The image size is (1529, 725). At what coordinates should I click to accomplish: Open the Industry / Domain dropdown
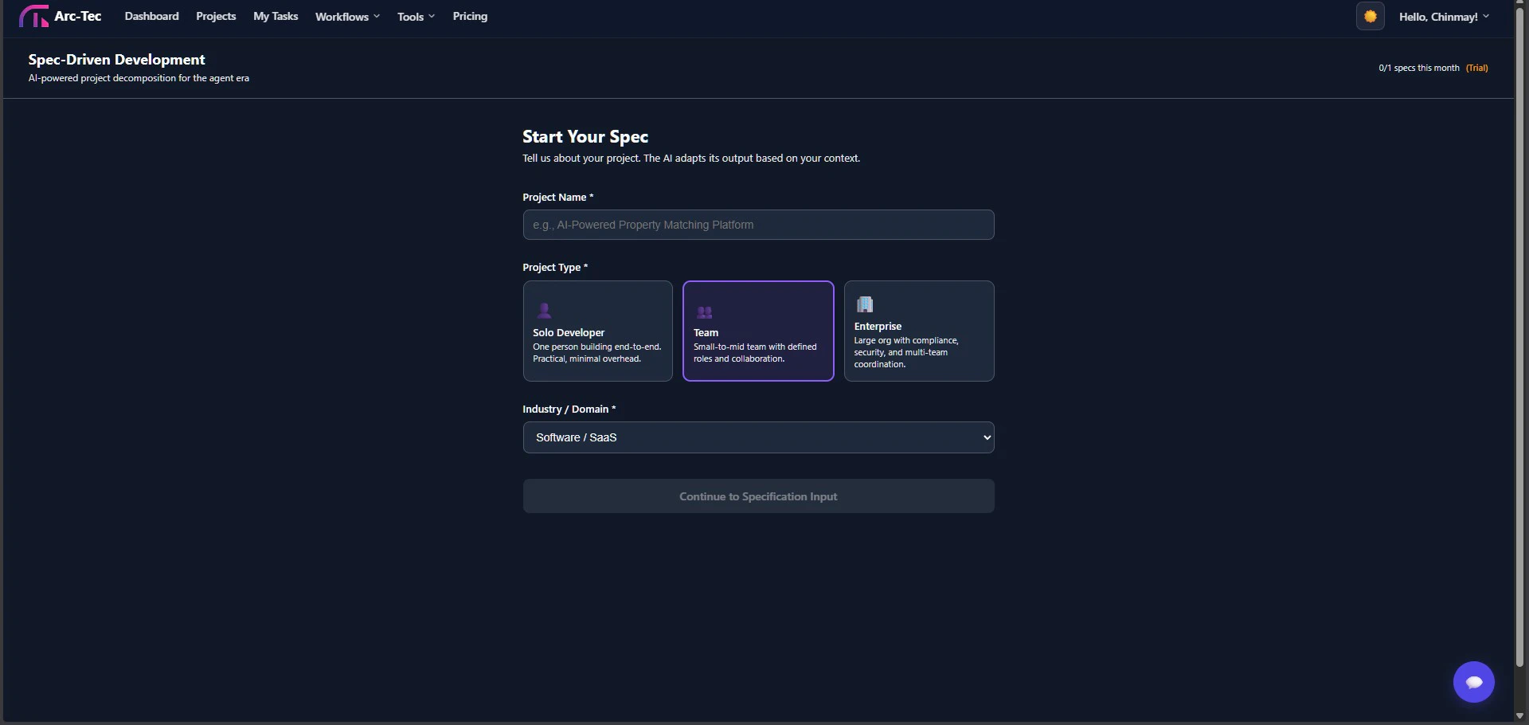758,437
